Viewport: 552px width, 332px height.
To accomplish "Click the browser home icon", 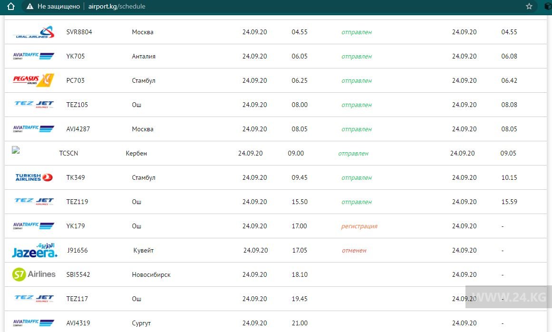I will (11, 6).
